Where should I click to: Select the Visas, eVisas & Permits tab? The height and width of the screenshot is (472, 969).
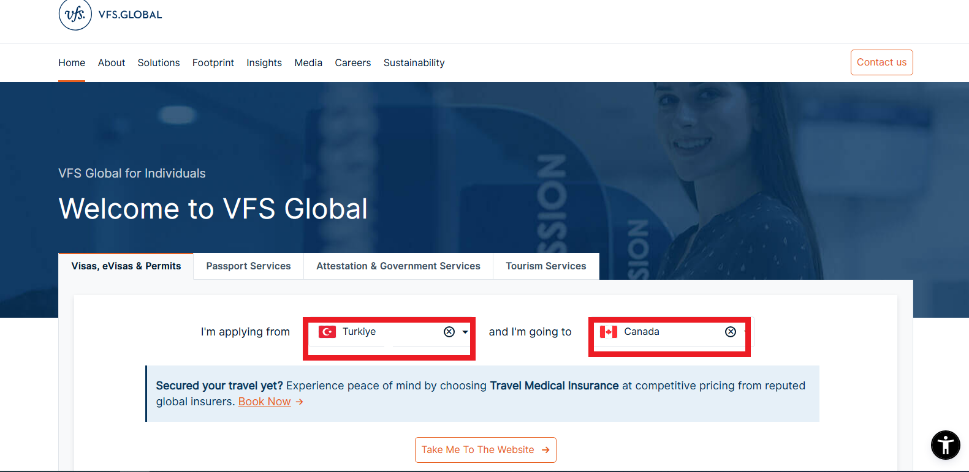(x=126, y=266)
